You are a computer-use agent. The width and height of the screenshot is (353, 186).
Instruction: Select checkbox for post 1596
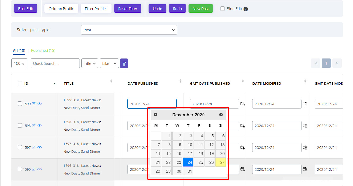coord(20,169)
